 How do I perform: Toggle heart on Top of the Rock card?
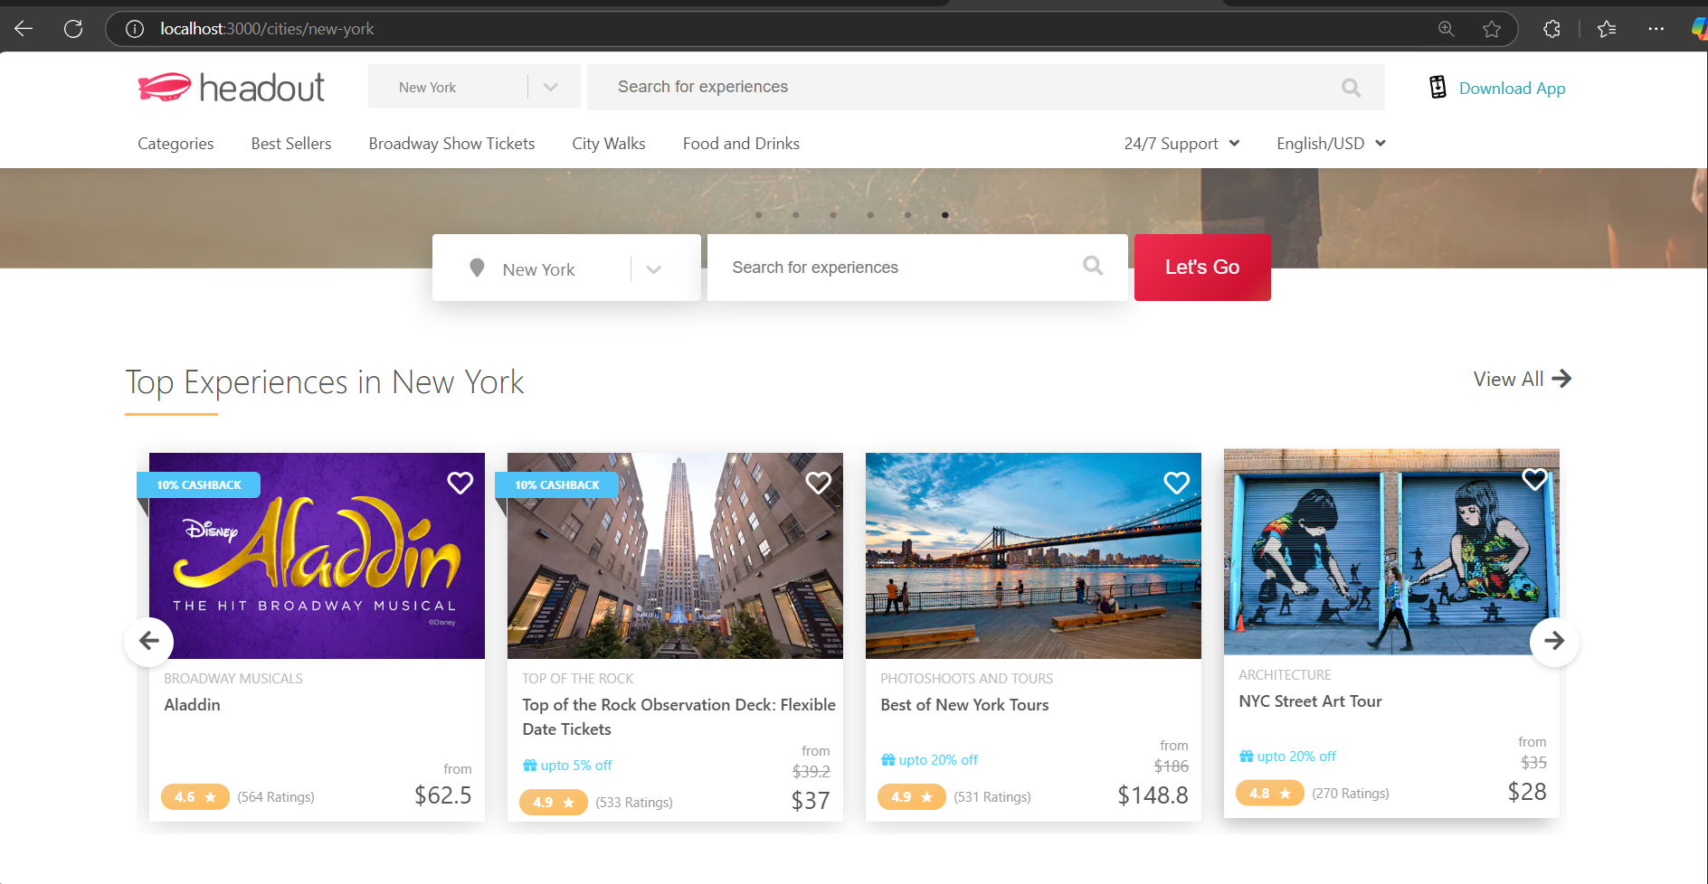pyautogui.click(x=818, y=484)
